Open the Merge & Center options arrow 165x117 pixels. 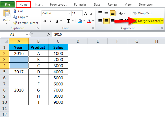point(162,21)
